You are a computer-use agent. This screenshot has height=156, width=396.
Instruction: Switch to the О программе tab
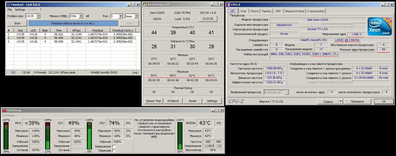click(315, 11)
